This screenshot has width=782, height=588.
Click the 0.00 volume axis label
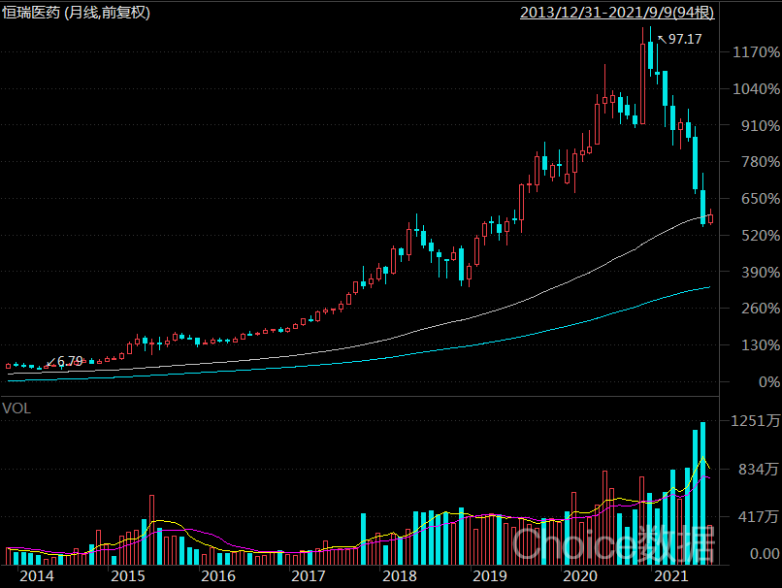point(765,554)
